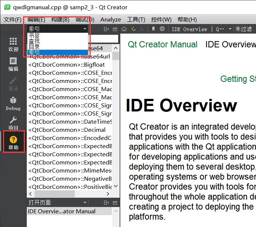The width and height of the screenshot is (256, 227).
Task: Close the index sidebar panel
Action: click(x=115, y=30)
